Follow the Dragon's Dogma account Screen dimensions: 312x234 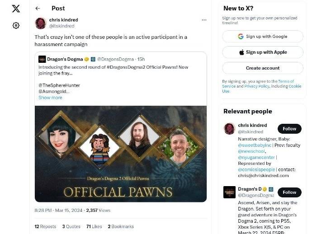[x=289, y=192]
